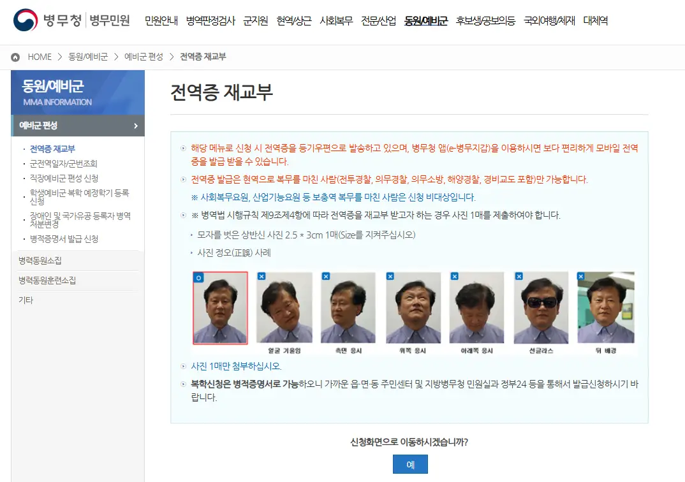Open the 사회복무 menu
Viewport: 685px width, 482px height.
click(335, 20)
